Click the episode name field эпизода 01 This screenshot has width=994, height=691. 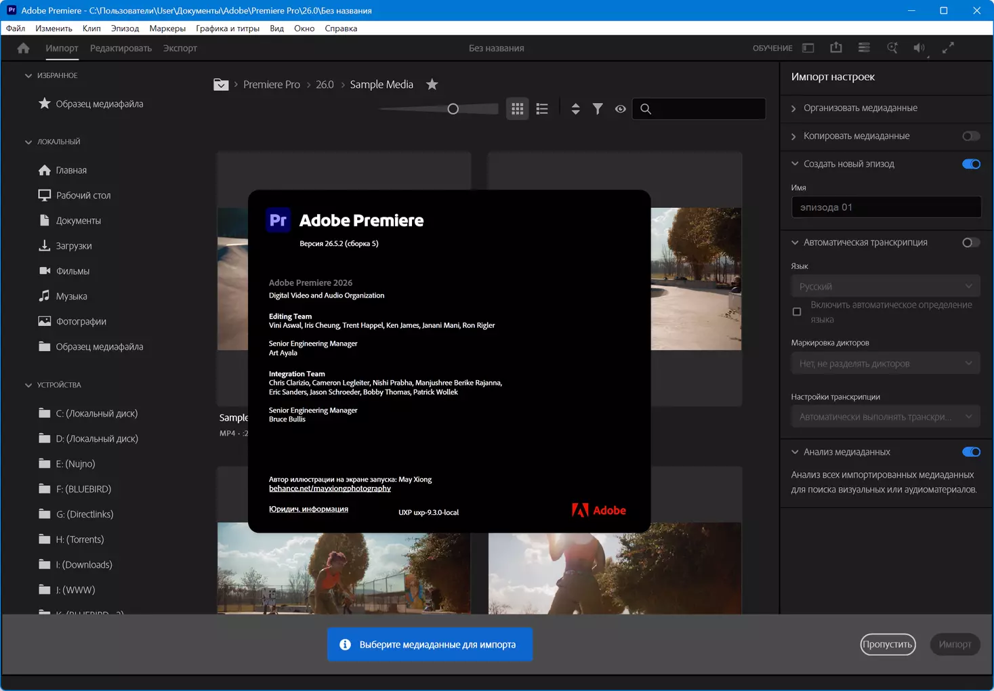886,207
